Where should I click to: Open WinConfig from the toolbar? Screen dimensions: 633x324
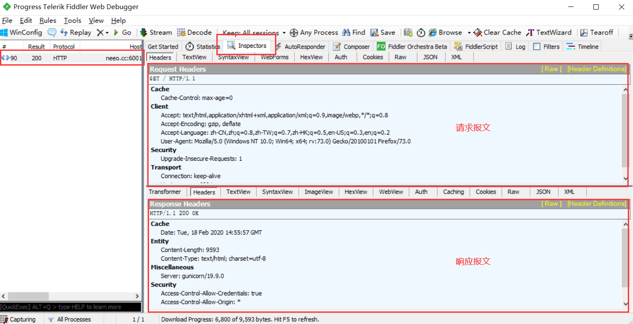[21, 33]
